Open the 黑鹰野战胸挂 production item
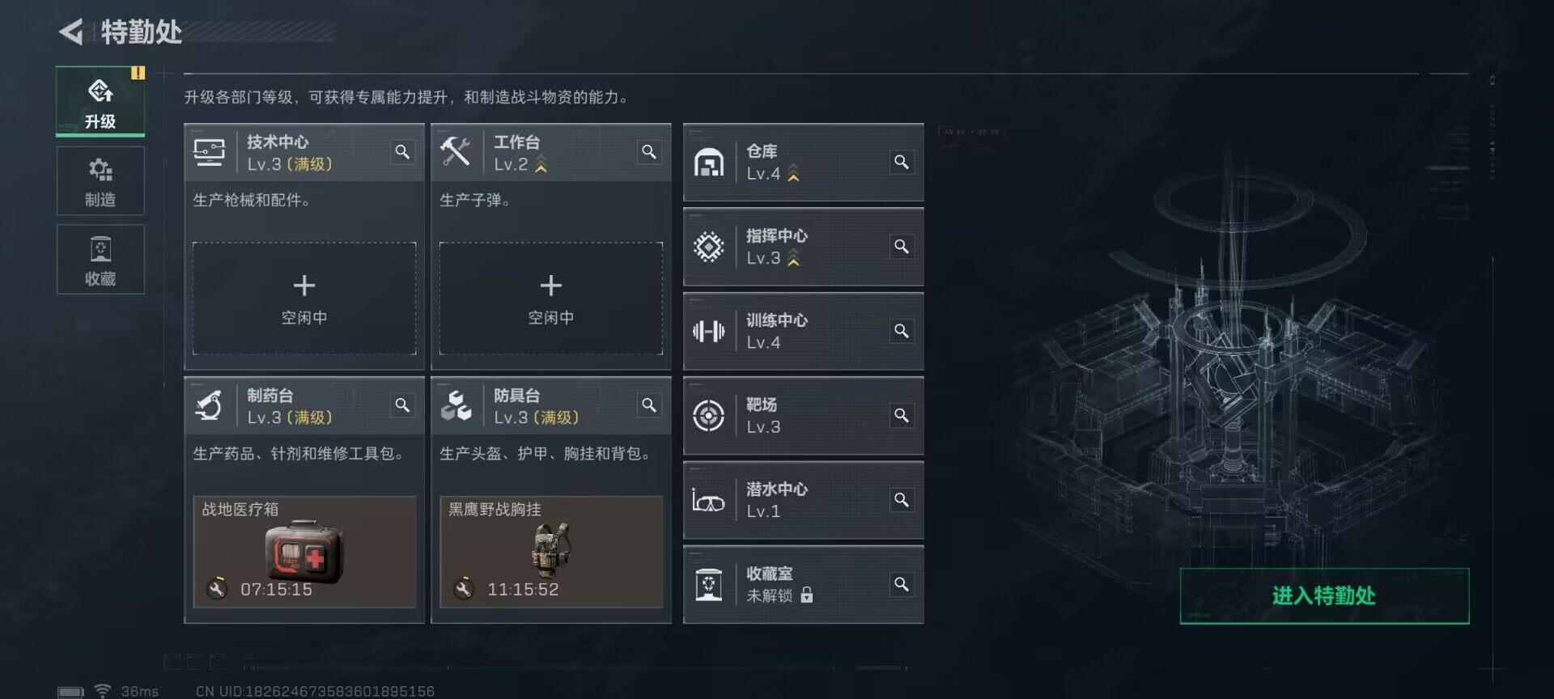1554x699 pixels. point(551,552)
